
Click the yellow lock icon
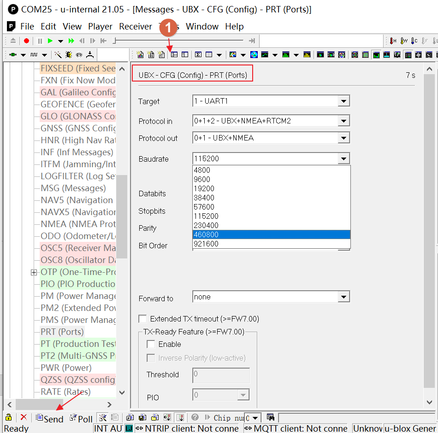click(9, 418)
